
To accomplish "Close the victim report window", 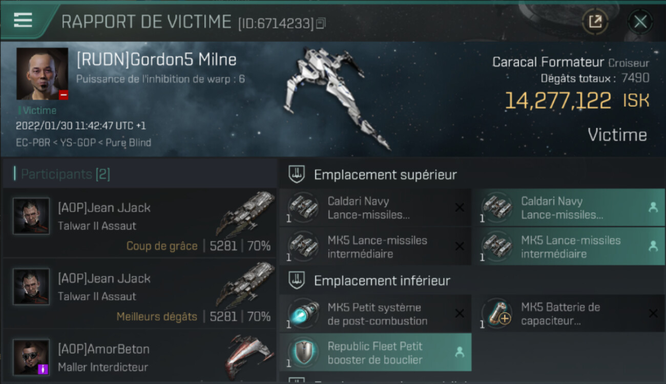I will (640, 22).
